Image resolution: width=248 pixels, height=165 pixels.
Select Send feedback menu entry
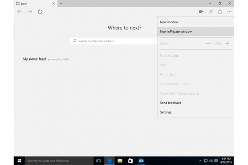coord(170,103)
